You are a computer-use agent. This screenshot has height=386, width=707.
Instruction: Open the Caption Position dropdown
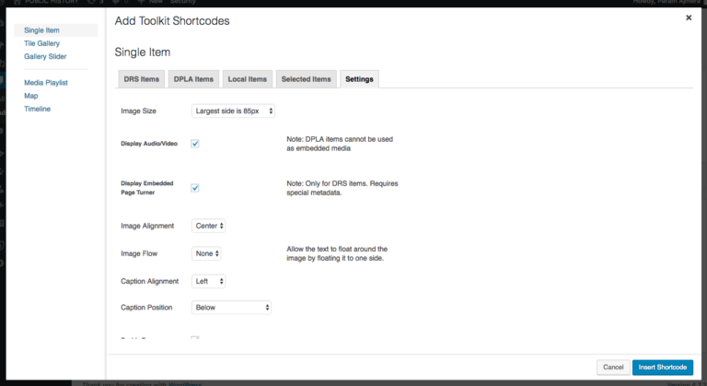[x=231, y=307]
